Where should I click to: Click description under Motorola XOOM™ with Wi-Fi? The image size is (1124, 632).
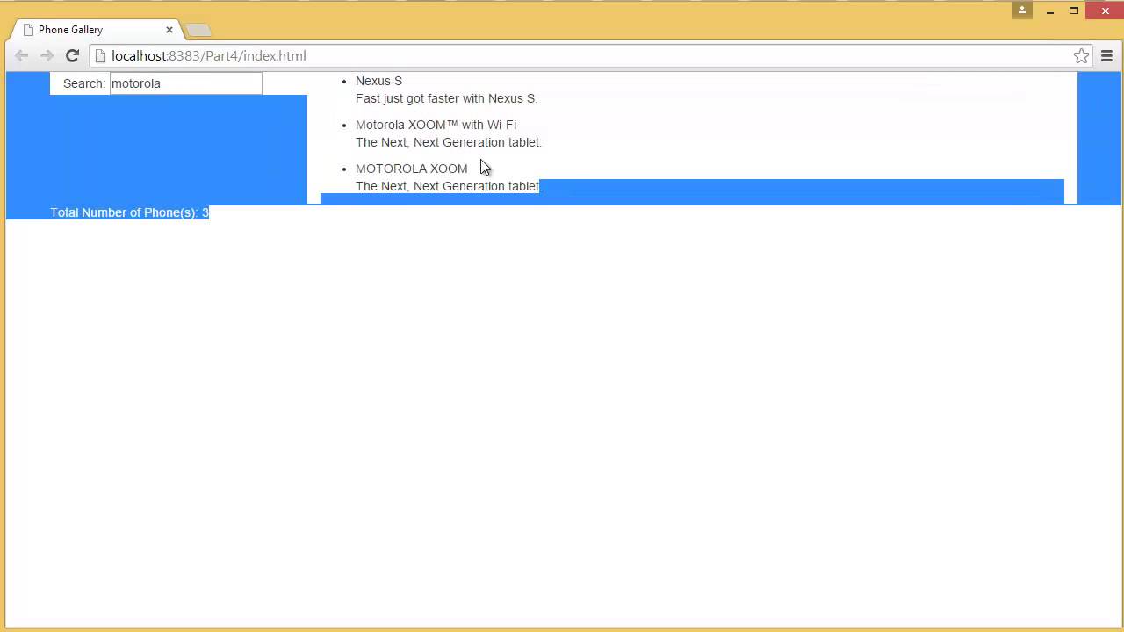[449, 142]
